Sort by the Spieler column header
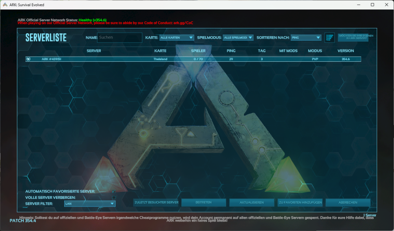 click(x=198, y=51)
